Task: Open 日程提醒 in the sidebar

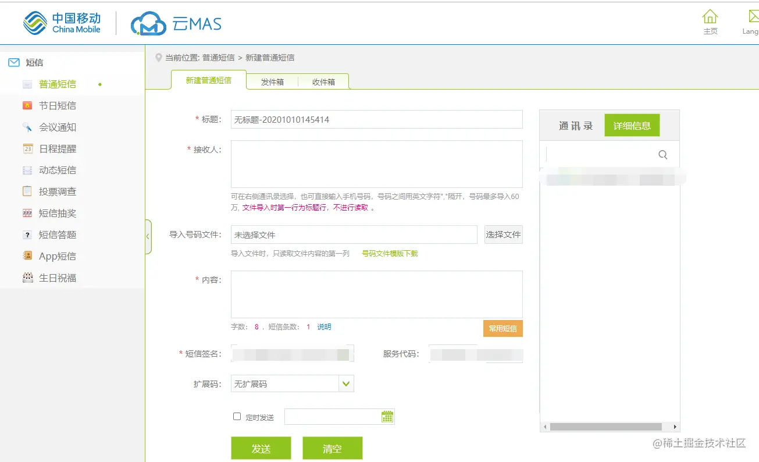Action: click(x=58, y=148)
